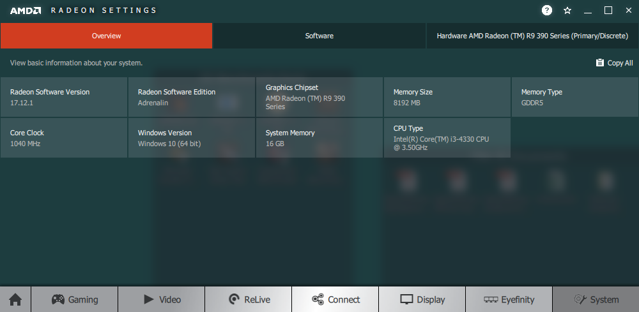The image size is (639, 312).
Task: Click the value 'Windows 10 (64 bit)'
Action: (x=169, y=144)
